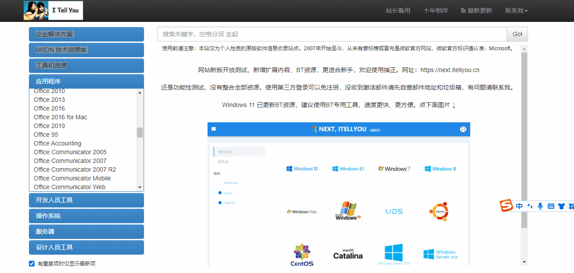Image resolution: width=574 pixels, height=273 pixels.
Task: Click the Windows Server 2019 logo
Action: coord(440,254)
